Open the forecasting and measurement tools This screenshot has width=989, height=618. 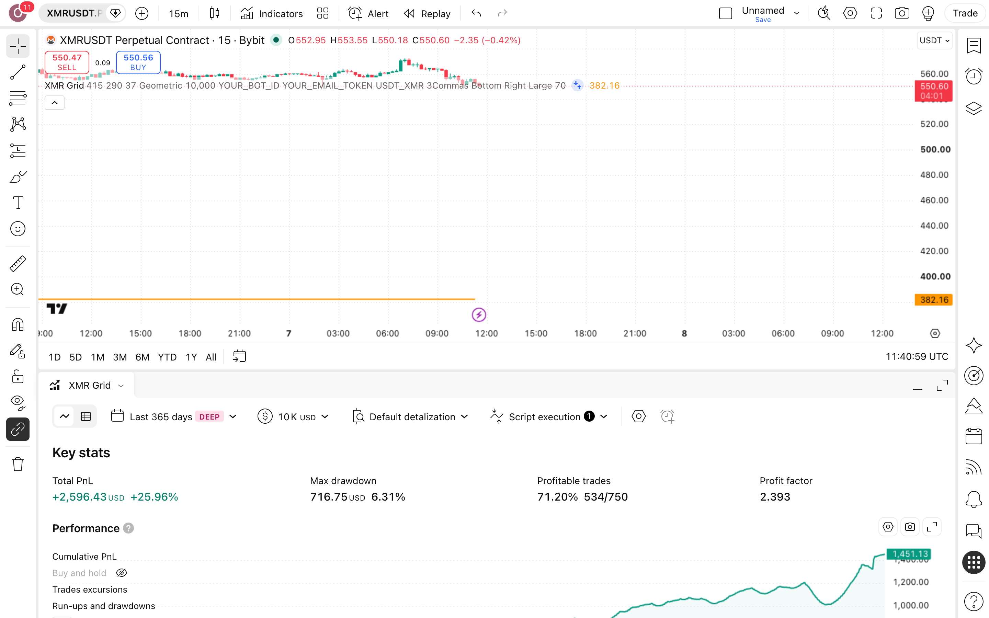(18, 150)
